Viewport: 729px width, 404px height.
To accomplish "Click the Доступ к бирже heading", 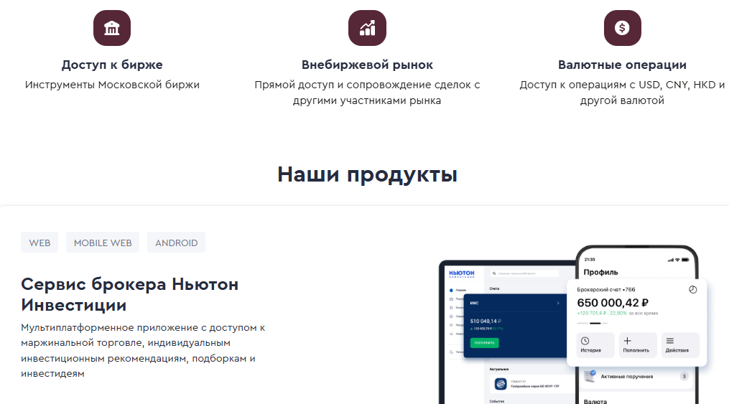I will point(112,65).
